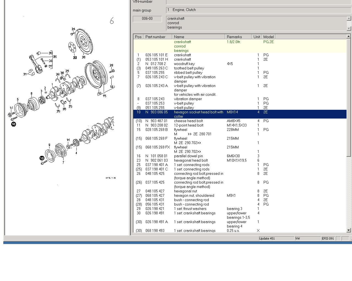
Task: Click highlighted callout 10 in lower diagram
Action: pos(42,158)
